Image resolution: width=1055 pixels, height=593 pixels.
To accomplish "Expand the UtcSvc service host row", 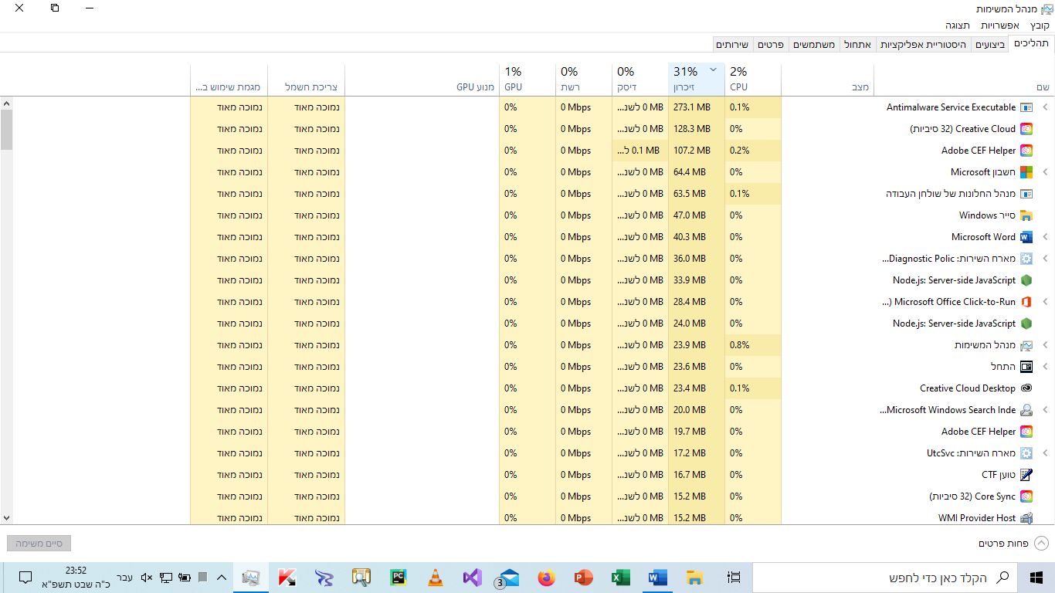I will pyautogui.click(x=1047, y=453).
